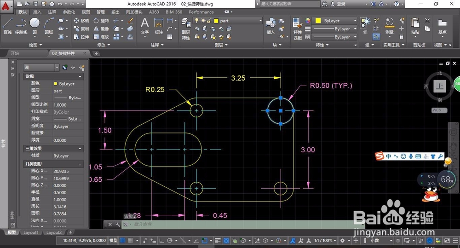The width and height of the screenshot is (460, 248).
Task: Click the Move (移动) tool
Action: [x=81, y=21]
